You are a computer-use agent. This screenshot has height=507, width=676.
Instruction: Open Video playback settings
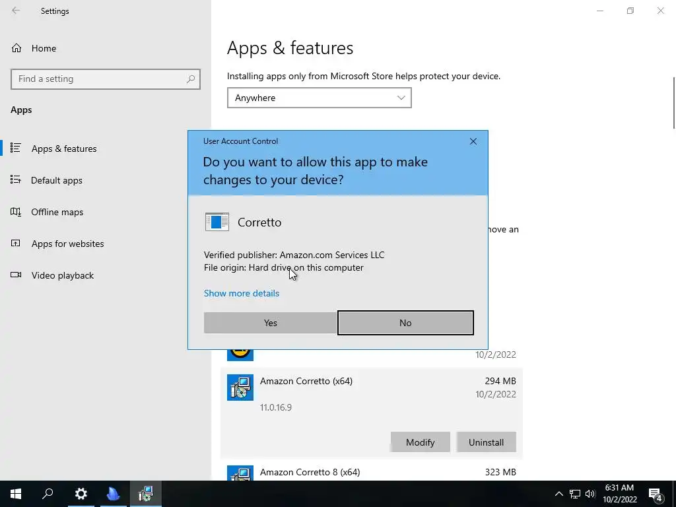pyautogui.click(x=63, y=275)
